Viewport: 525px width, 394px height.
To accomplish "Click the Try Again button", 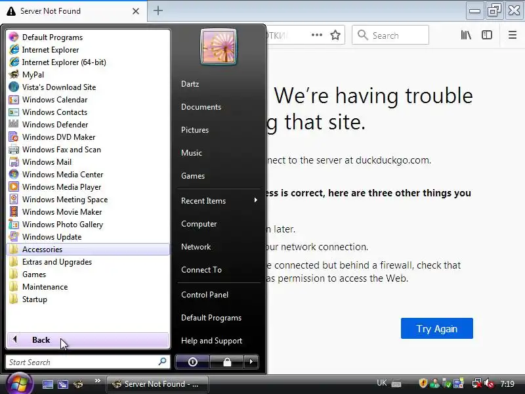I will [436, 328].
